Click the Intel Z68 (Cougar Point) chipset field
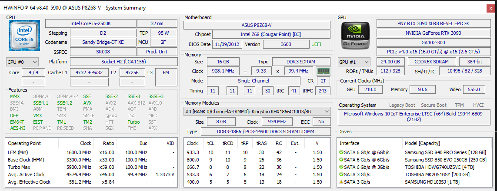This screenshot has width=497, height=191. point(271,34)
